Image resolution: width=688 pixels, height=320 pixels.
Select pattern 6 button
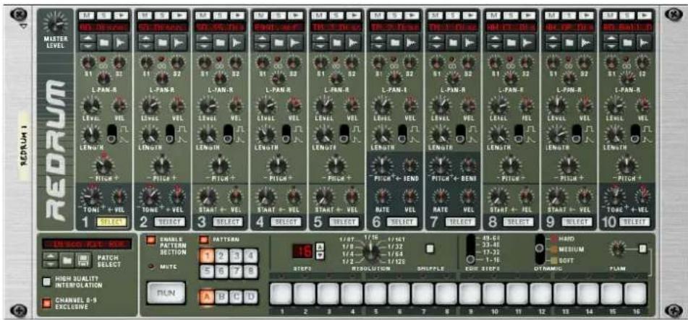click(221, 272)
